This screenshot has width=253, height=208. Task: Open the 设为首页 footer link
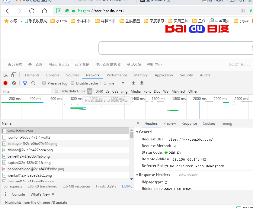coord(15,65)
